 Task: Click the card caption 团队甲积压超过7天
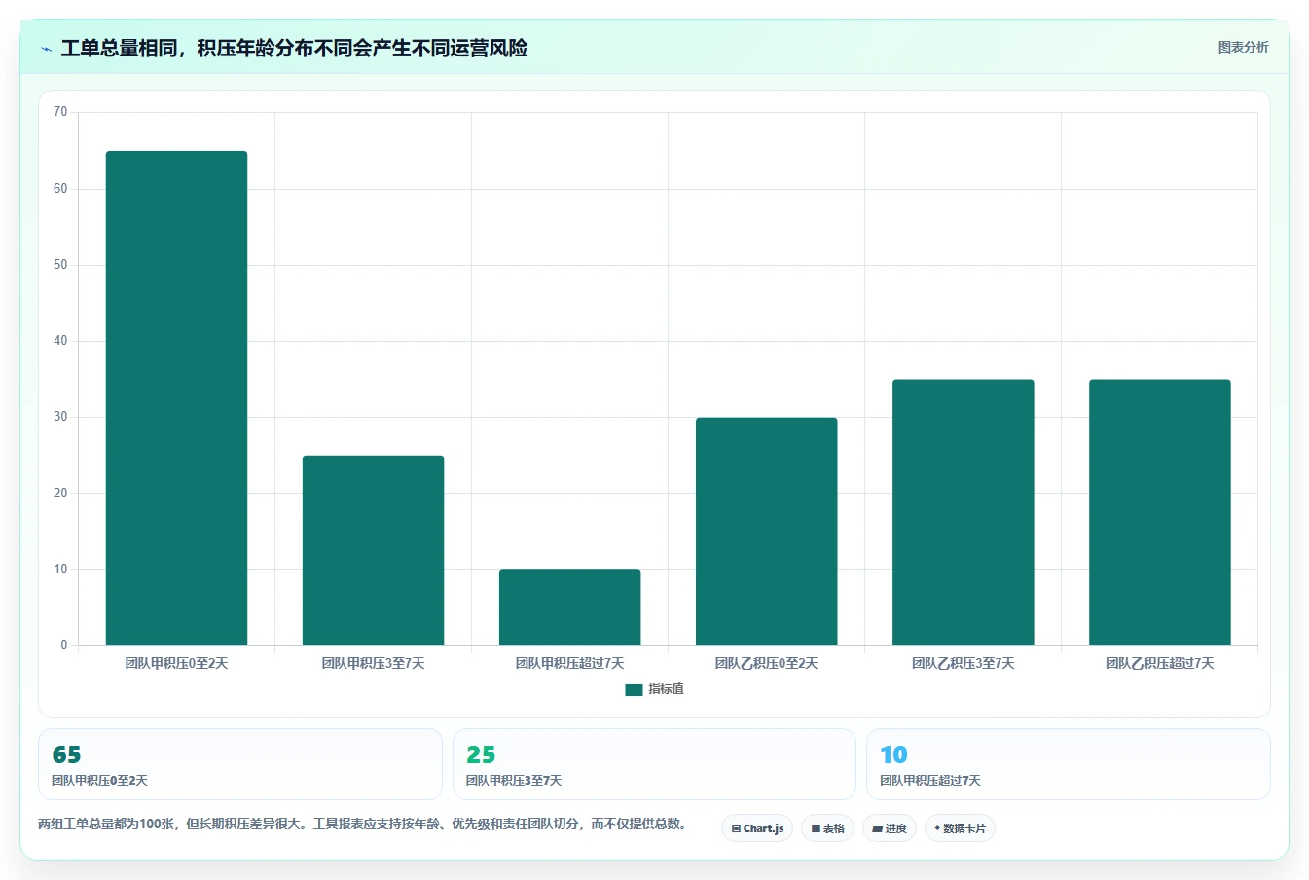click(x=929, y=781)
